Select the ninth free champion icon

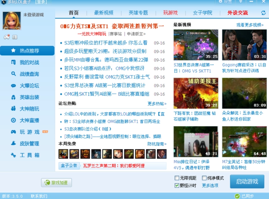pos(151,154)
